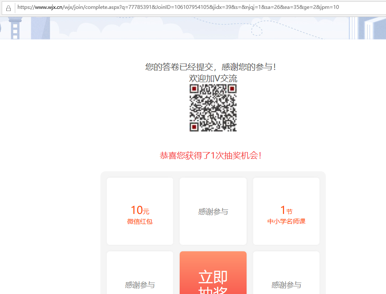The height and width of the screenshot is (294, 386).
Task: Click the lock icon in address bar
Action: [x=8, y=8]
